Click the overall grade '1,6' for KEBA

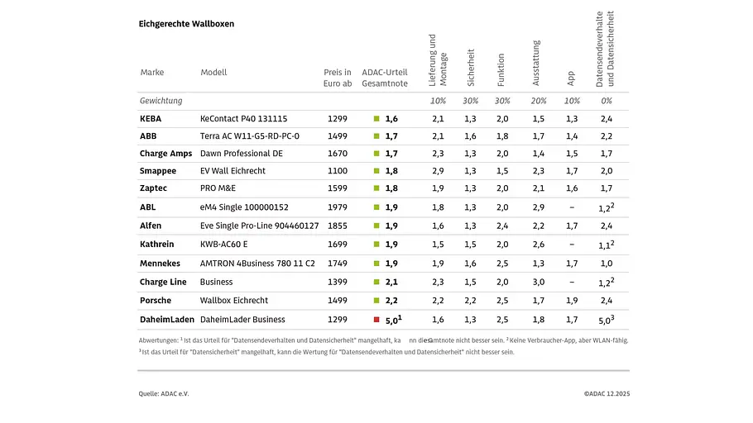[x=391, y=119]
